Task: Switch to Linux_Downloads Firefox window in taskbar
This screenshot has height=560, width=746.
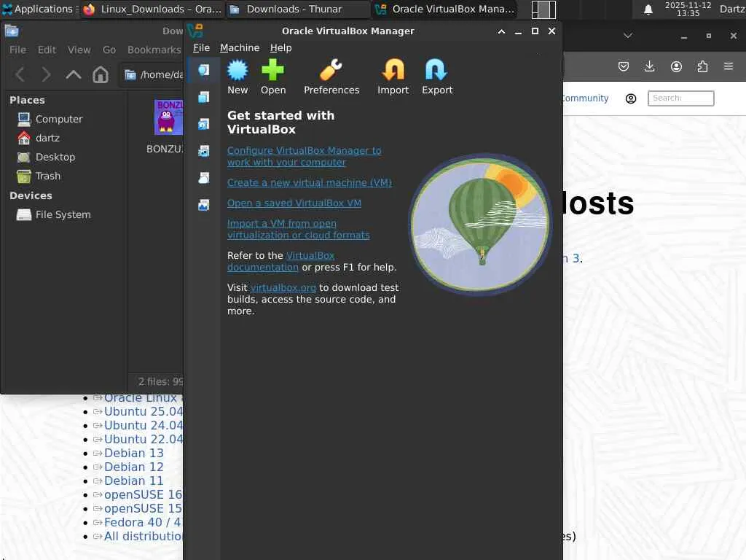Action: 152,9
